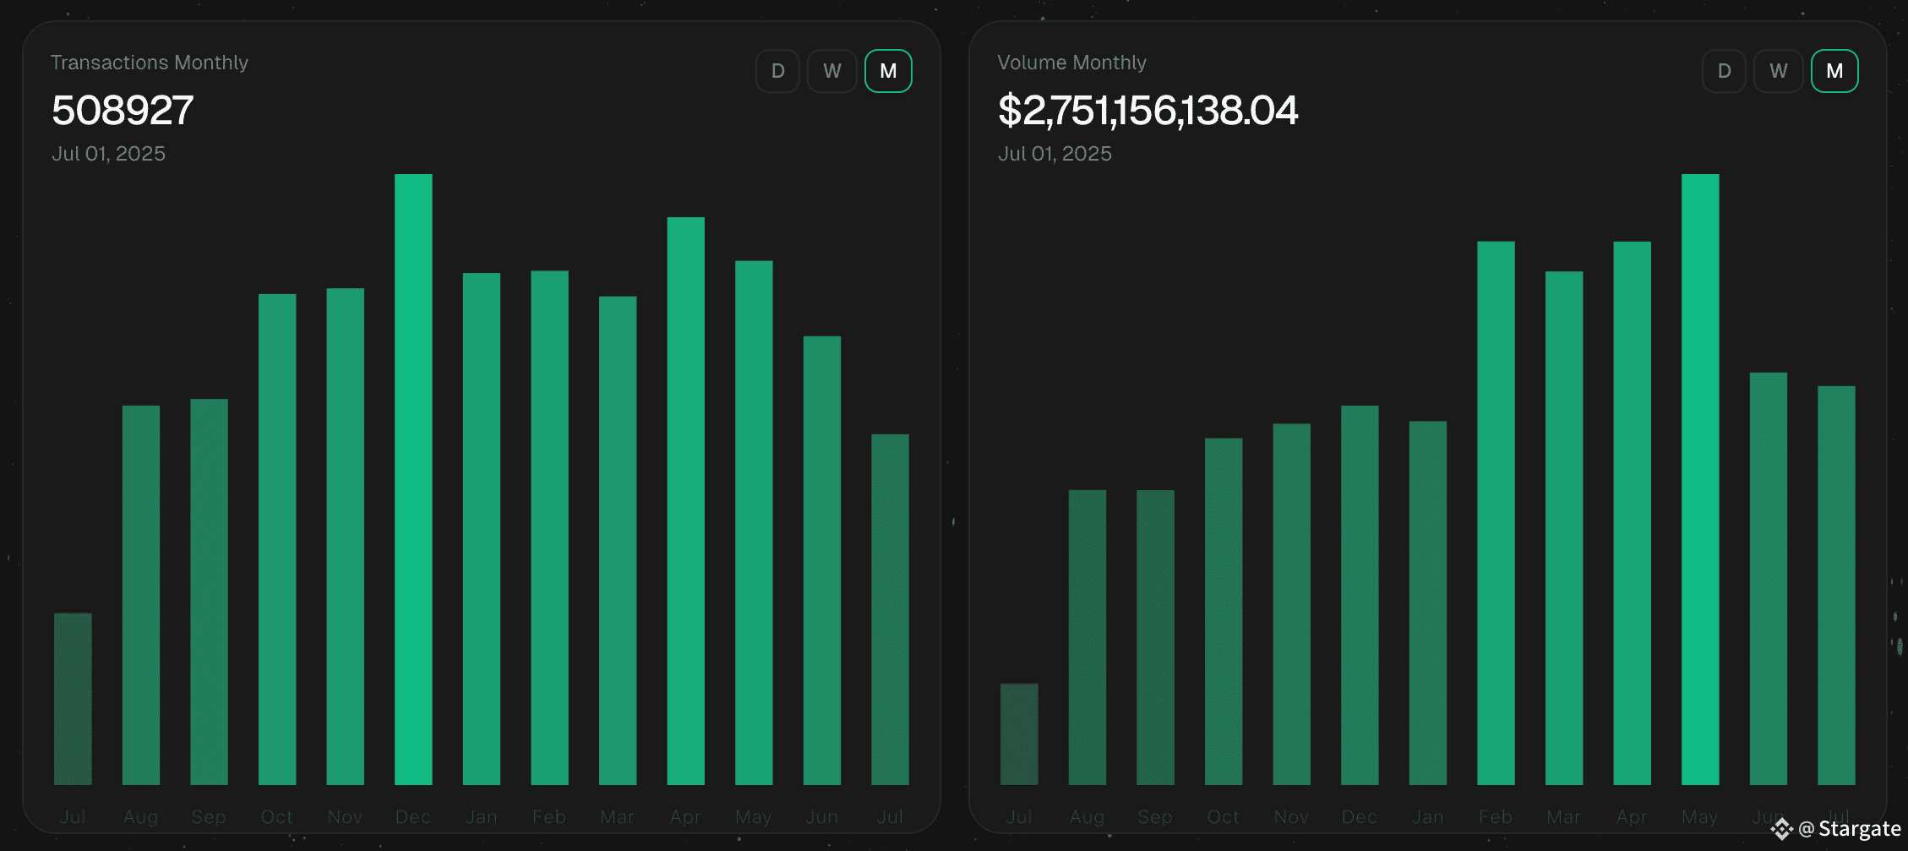The image size is (1908, 851).
Task: Select the Jun bar in Transactions chart
Action: [x=822, y=560]
